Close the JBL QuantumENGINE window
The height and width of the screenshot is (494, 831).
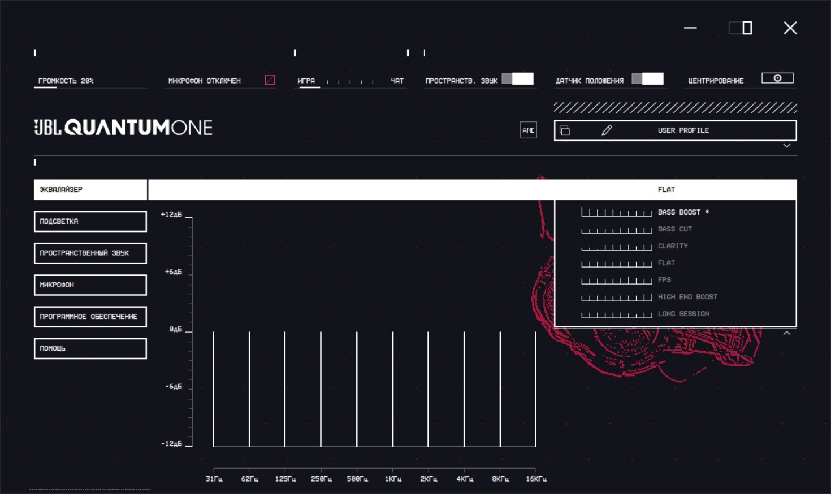click(x=790, y=28)
